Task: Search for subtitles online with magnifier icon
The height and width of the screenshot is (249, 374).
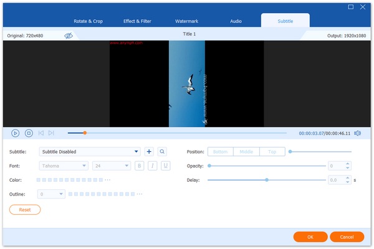Action: [x=162, y=151]
